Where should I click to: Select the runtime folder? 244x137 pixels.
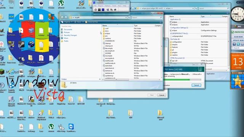tap(107, 38)
